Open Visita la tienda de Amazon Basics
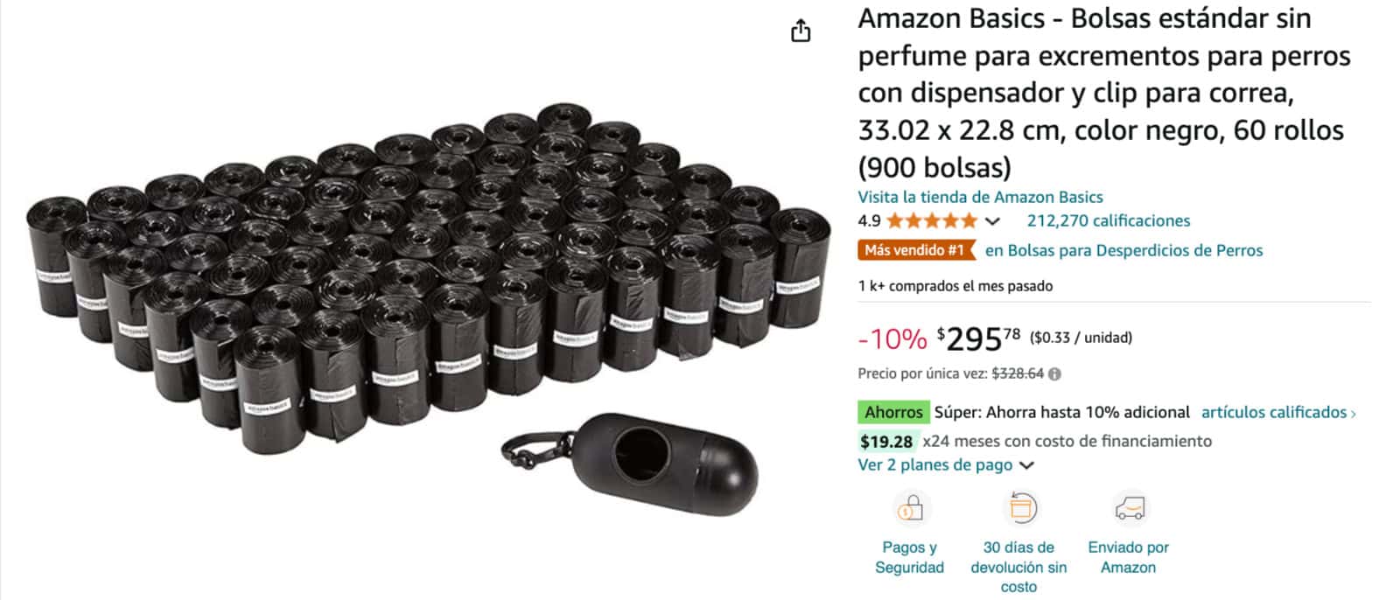1393x600 pixels. pyautogui.click(x=980, y=198)
